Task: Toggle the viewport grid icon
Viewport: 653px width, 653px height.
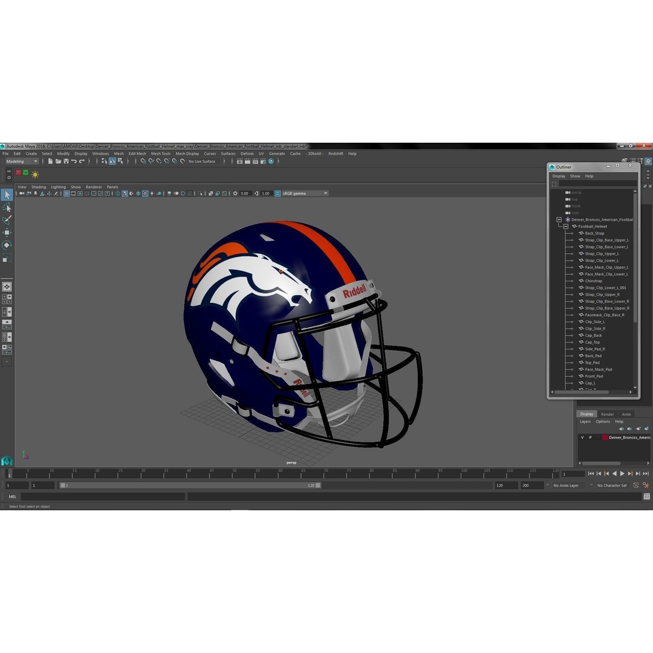Action: (x=67, y=193)
